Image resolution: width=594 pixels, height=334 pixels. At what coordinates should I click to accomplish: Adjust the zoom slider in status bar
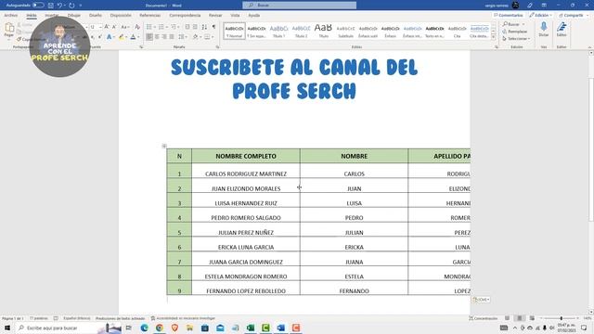pyautogui.click(x=561, y=318)
